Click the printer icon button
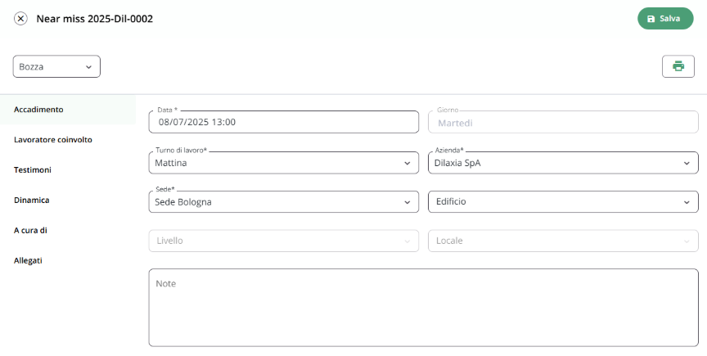The width and height of the screenshot is (707, 356). [x=678, y=66]
